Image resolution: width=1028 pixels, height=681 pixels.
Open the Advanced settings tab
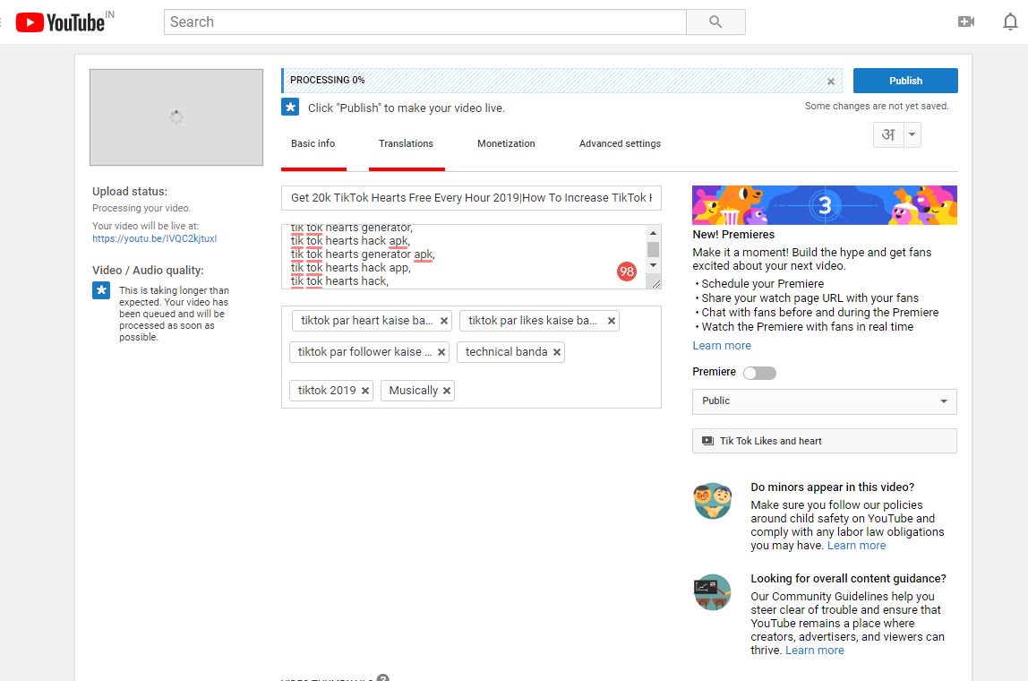[620, 143]
